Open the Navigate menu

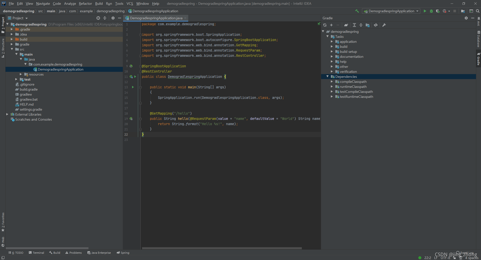(x=43, y=4)
